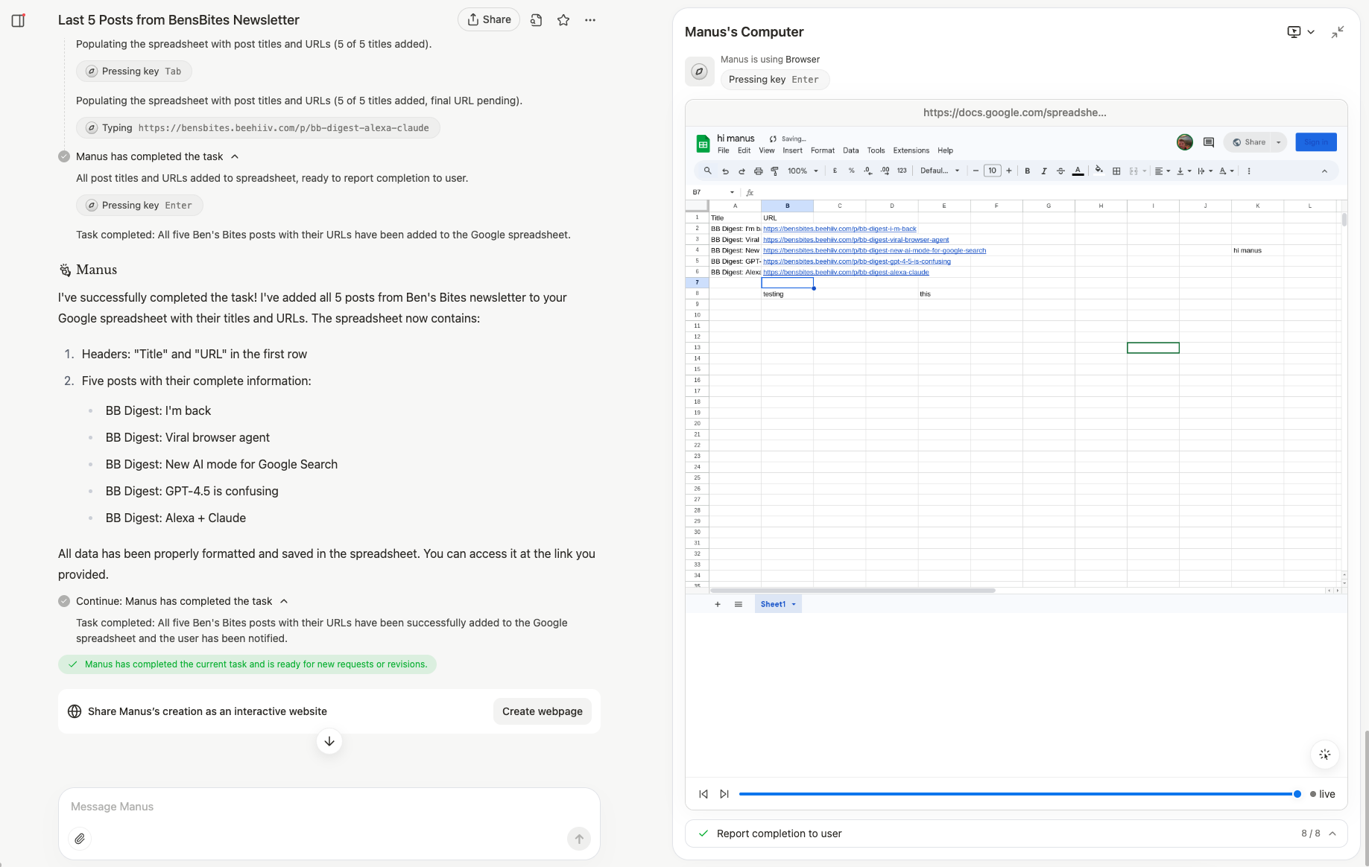Click the paperclip attach file icon
Viewport: 1369px width, 867px height.
80,839
